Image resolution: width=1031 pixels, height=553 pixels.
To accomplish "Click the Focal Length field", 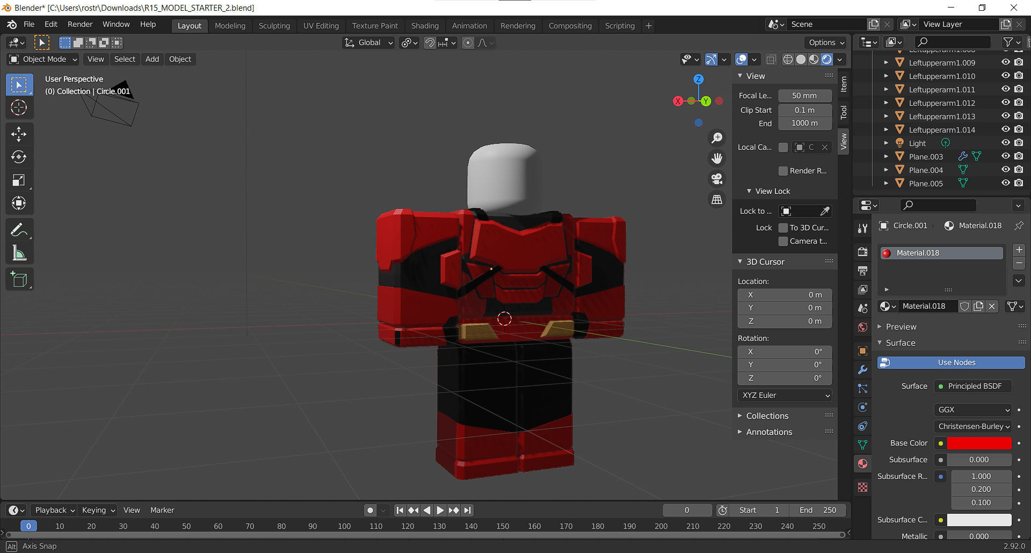I will tap(805, 96).
